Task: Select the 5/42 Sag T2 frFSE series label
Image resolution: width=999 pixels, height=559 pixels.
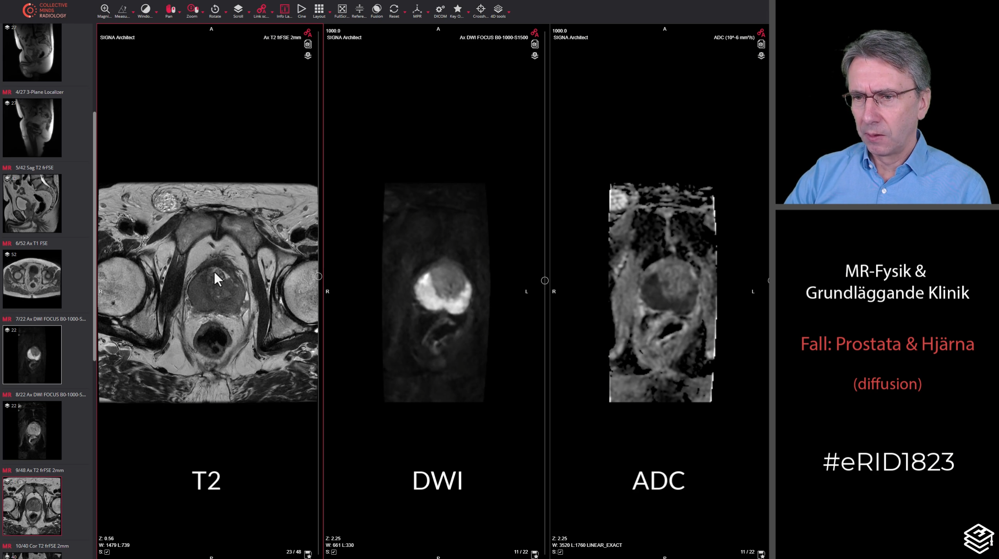Action: pos(34,168)
